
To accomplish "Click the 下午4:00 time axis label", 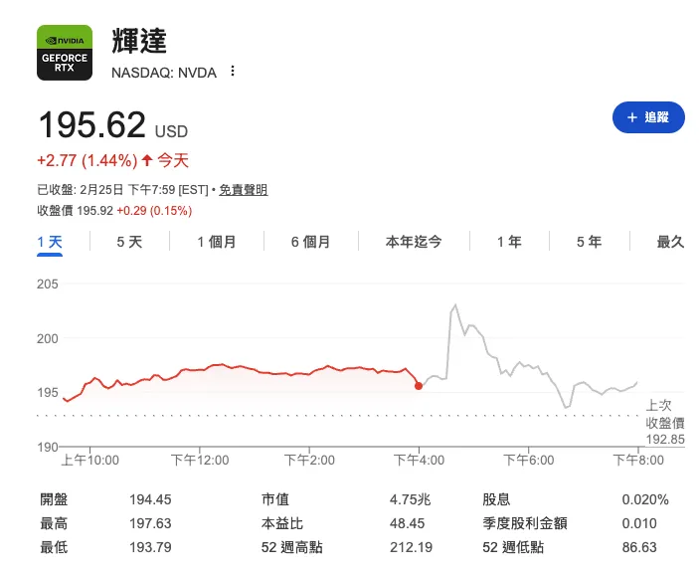I will [x=419, y=461].
